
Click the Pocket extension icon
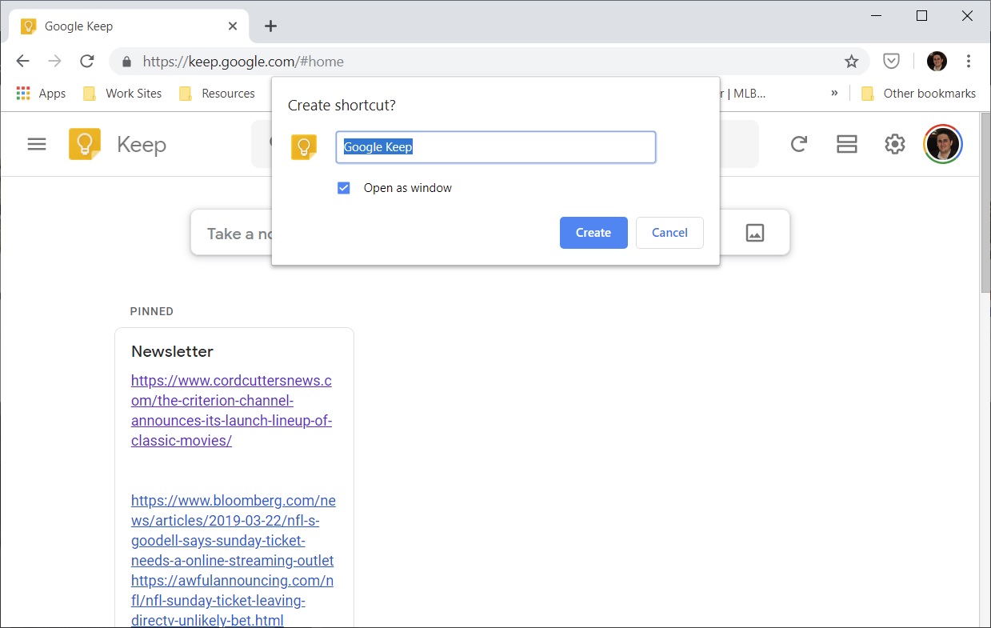(891, 62)
